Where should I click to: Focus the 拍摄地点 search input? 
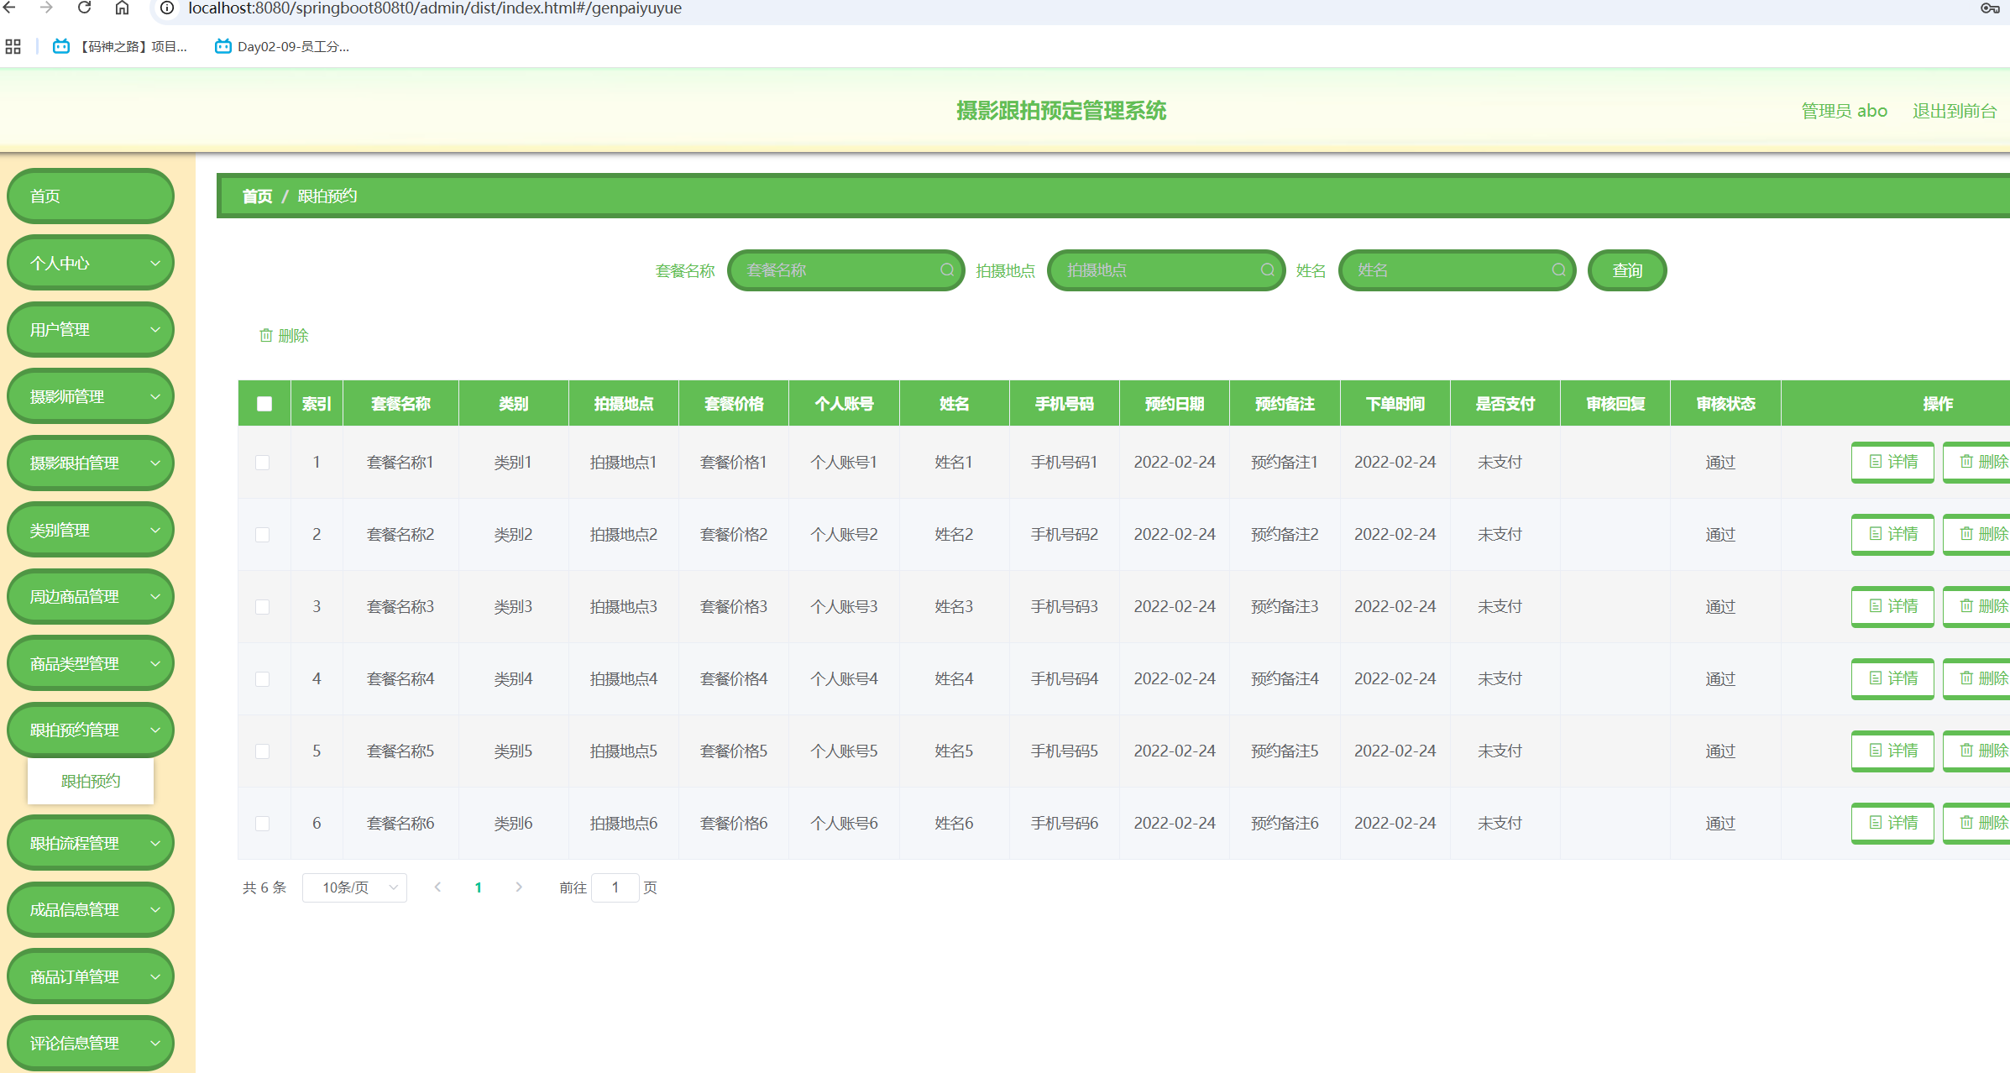1166,270
